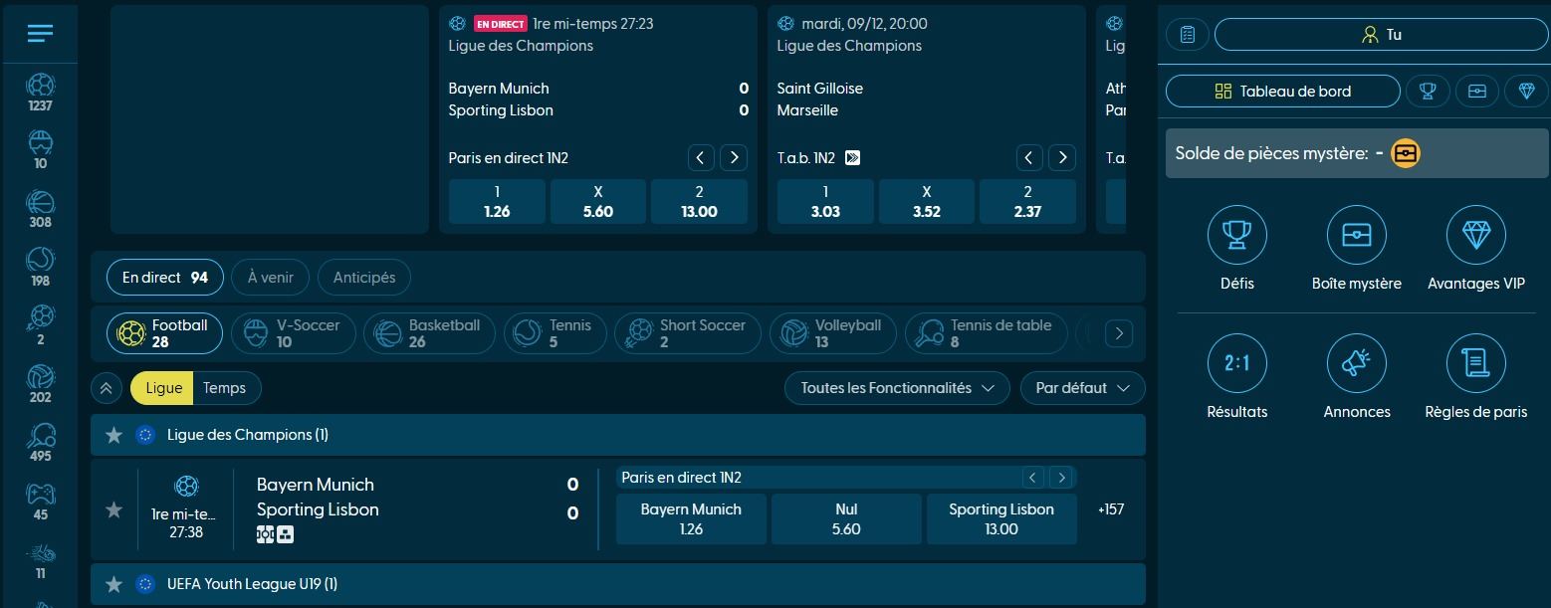Open the Par défaut sorting dropdown
1551x608 pixels.
point(1082,388)
